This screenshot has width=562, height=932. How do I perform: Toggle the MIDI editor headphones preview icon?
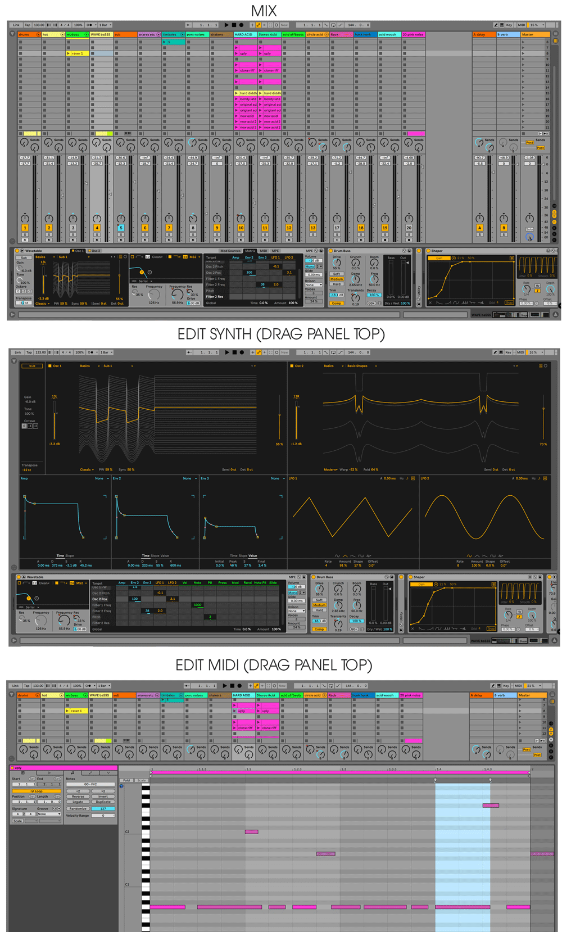[121, 786]
